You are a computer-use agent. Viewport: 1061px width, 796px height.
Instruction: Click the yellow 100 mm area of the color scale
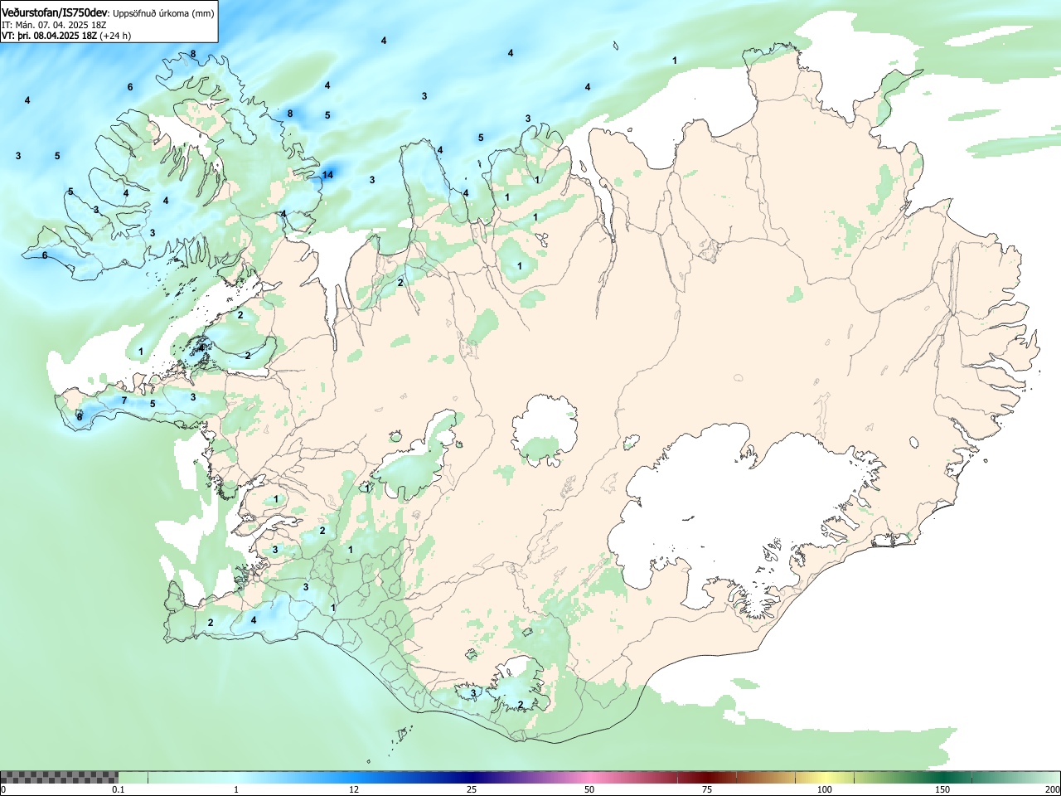(x=825, y=777)
